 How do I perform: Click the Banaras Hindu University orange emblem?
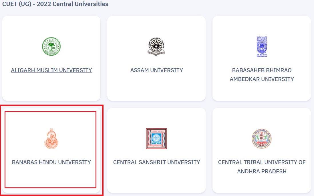click(x=51, y=139)
